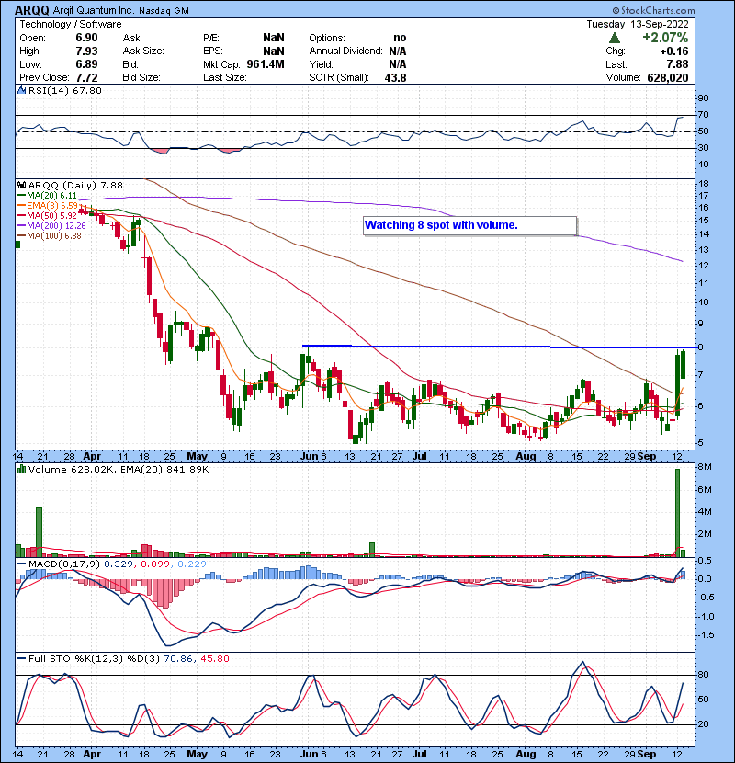Click the 18 label on the price axis

(x=704, y=184)
